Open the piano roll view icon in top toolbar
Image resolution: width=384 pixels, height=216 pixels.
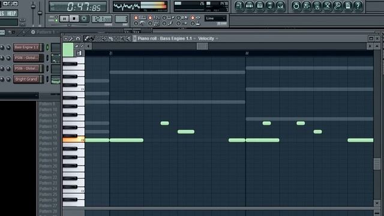(x=260, y=6)
